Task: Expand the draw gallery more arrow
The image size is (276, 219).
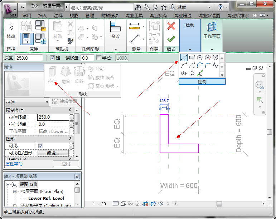Action: 222,75
